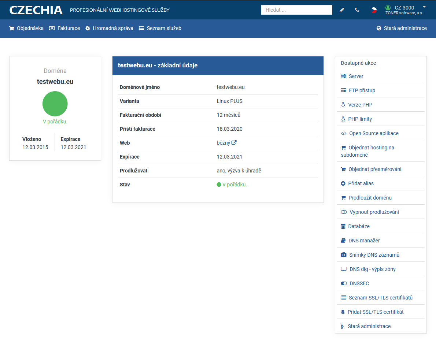Click the plus icon for Přidat alias

pyautogui.click(x=343, y=183)
